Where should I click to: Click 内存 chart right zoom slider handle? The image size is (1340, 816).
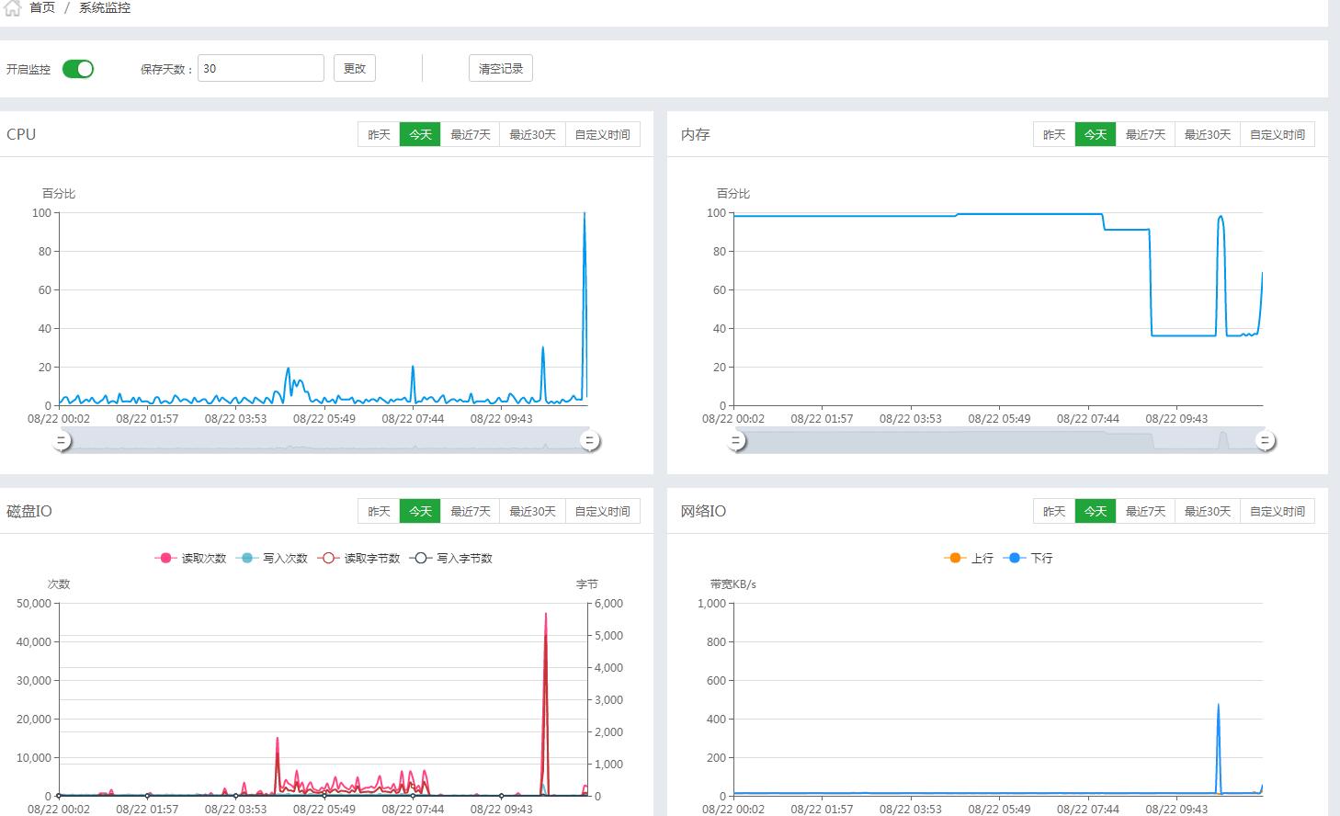pos(1265,441)
